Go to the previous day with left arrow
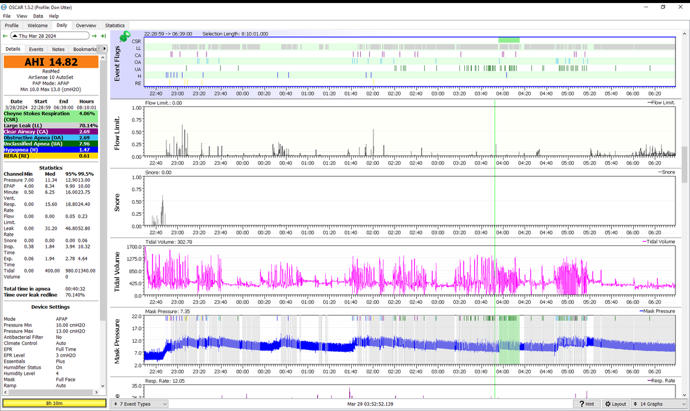The image size is (690, 411). (5, 36)
